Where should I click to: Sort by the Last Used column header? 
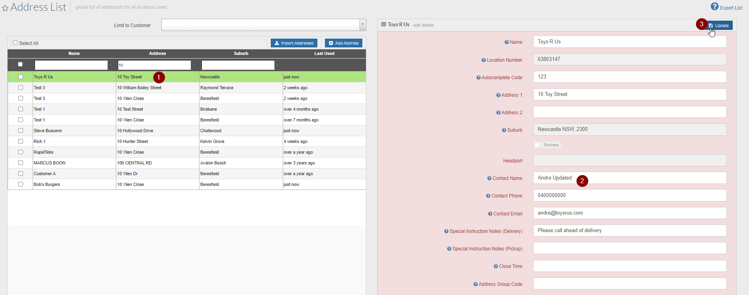(x=325, y=53)
